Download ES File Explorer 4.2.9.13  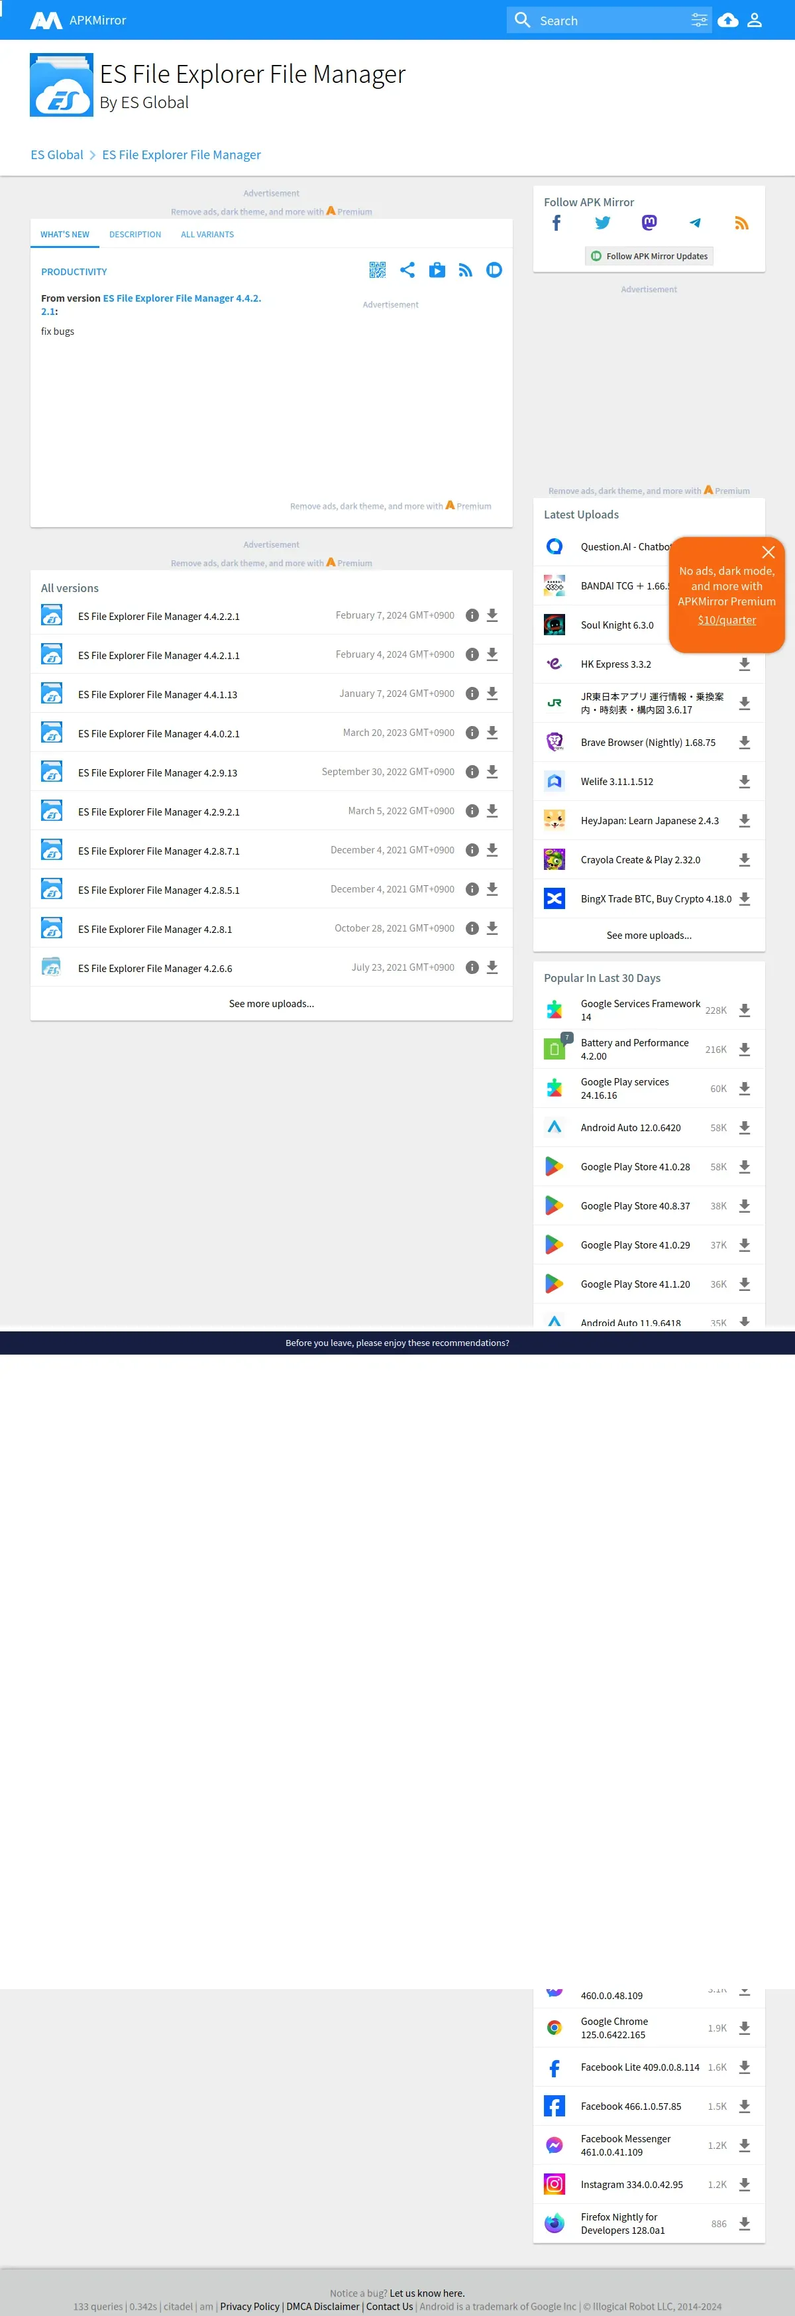(x=492, y=772)
